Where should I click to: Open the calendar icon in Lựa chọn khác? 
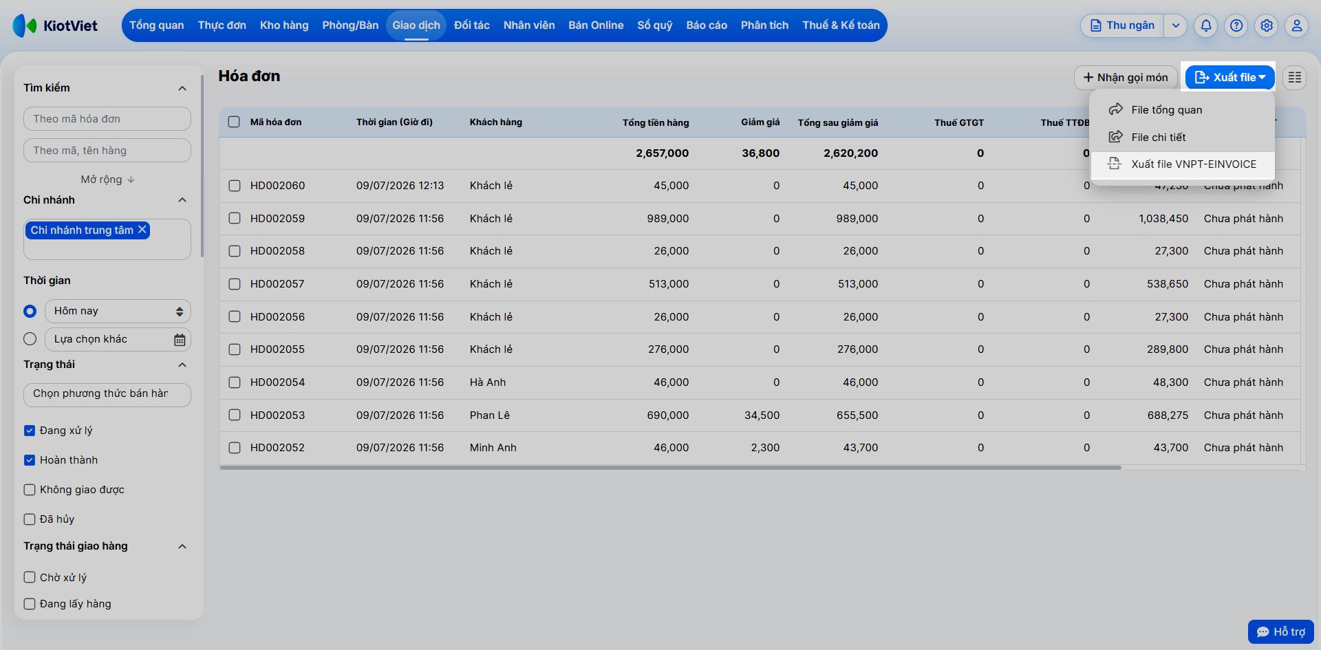click(180, 340)
